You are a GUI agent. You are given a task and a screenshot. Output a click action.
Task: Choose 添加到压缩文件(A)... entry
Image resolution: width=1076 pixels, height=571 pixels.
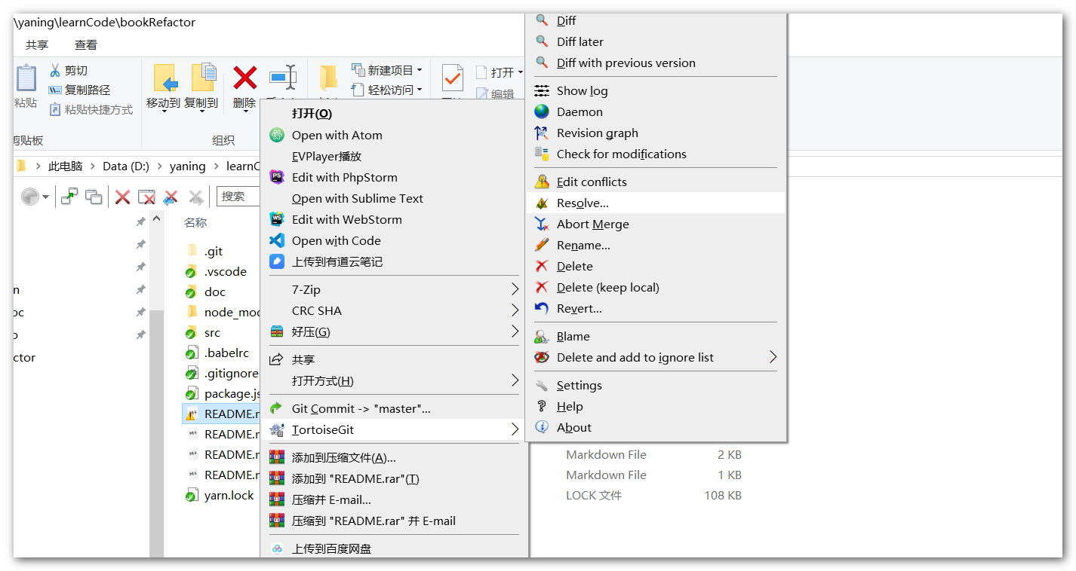coord(395,457)
